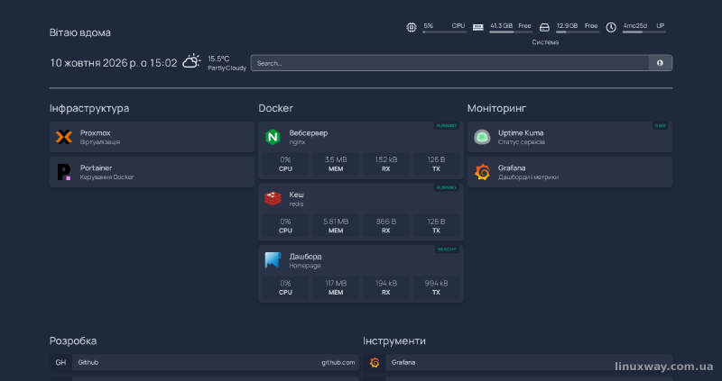Open the Github bookmark
The height and width of the screenshot is (381, 722).
(204, 363)
